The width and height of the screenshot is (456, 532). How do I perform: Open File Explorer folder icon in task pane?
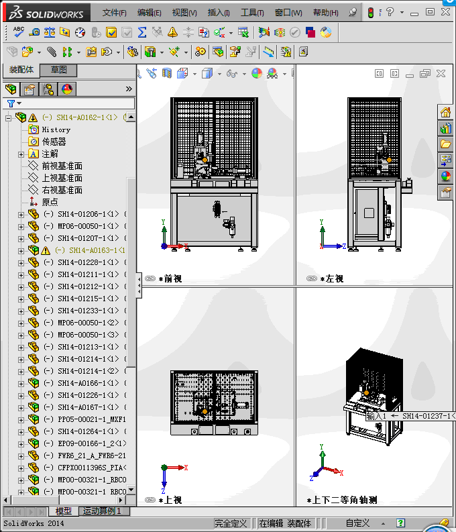(445, 144)
